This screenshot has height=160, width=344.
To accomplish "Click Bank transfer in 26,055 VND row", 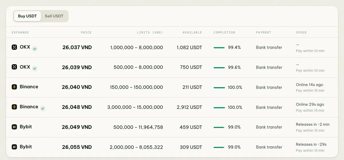I will [269, 147].
